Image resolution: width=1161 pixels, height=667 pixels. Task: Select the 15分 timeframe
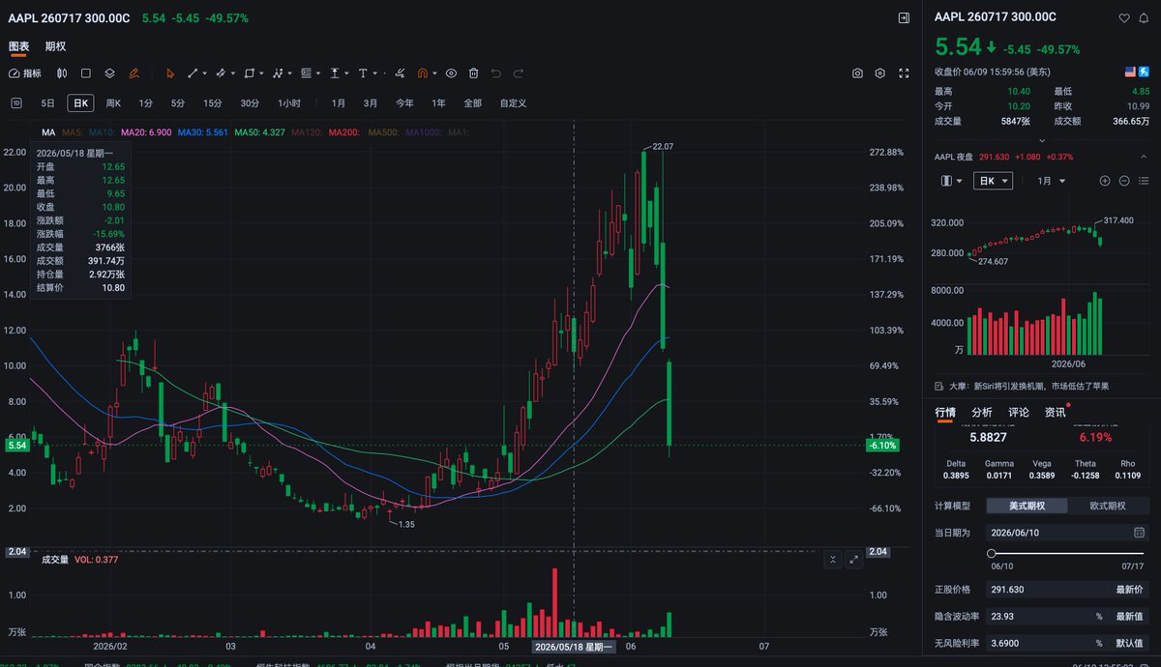click(212, 103)
